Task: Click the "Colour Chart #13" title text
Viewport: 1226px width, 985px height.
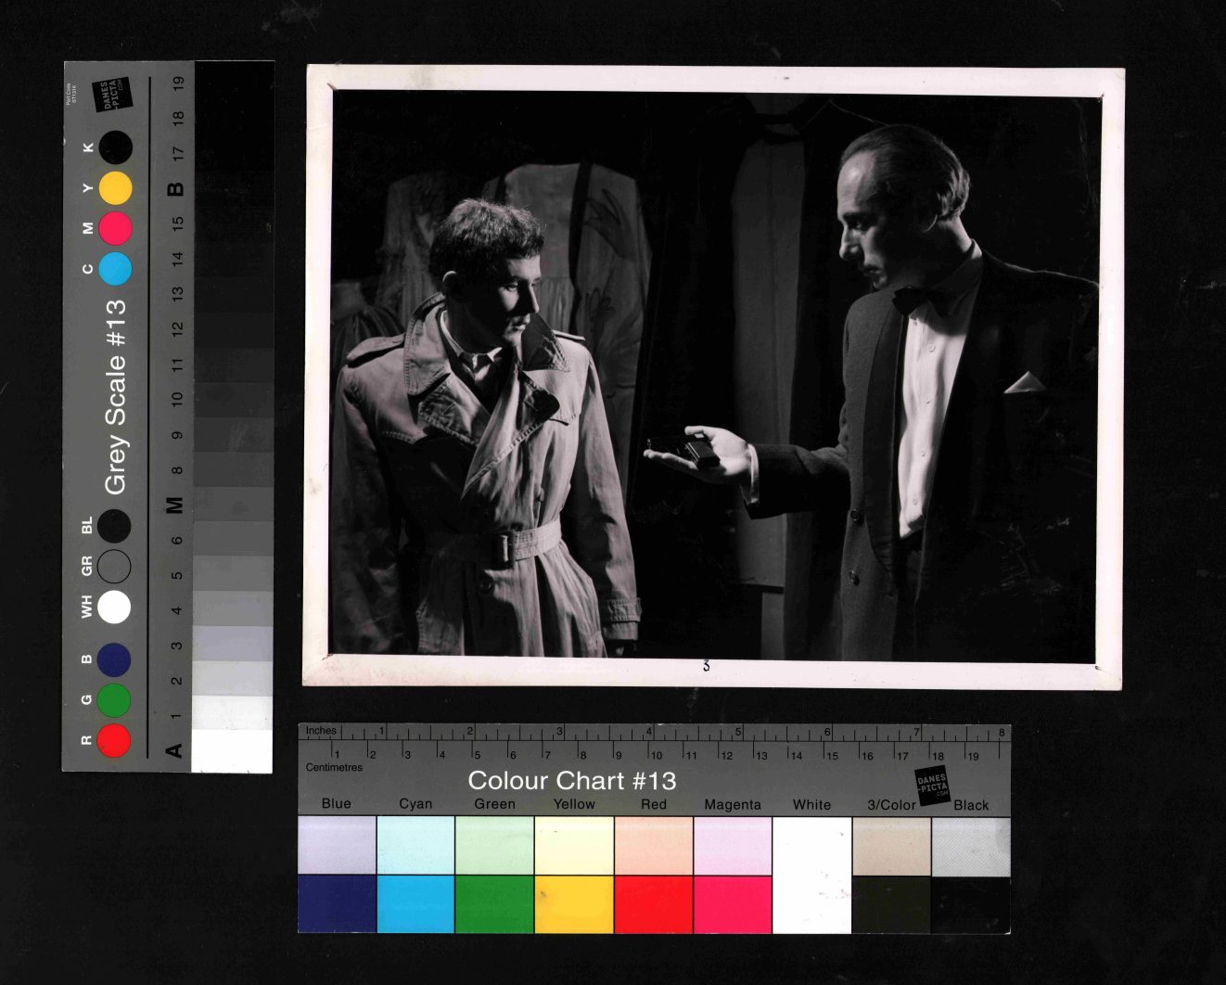Action: (x=571, y=781)
